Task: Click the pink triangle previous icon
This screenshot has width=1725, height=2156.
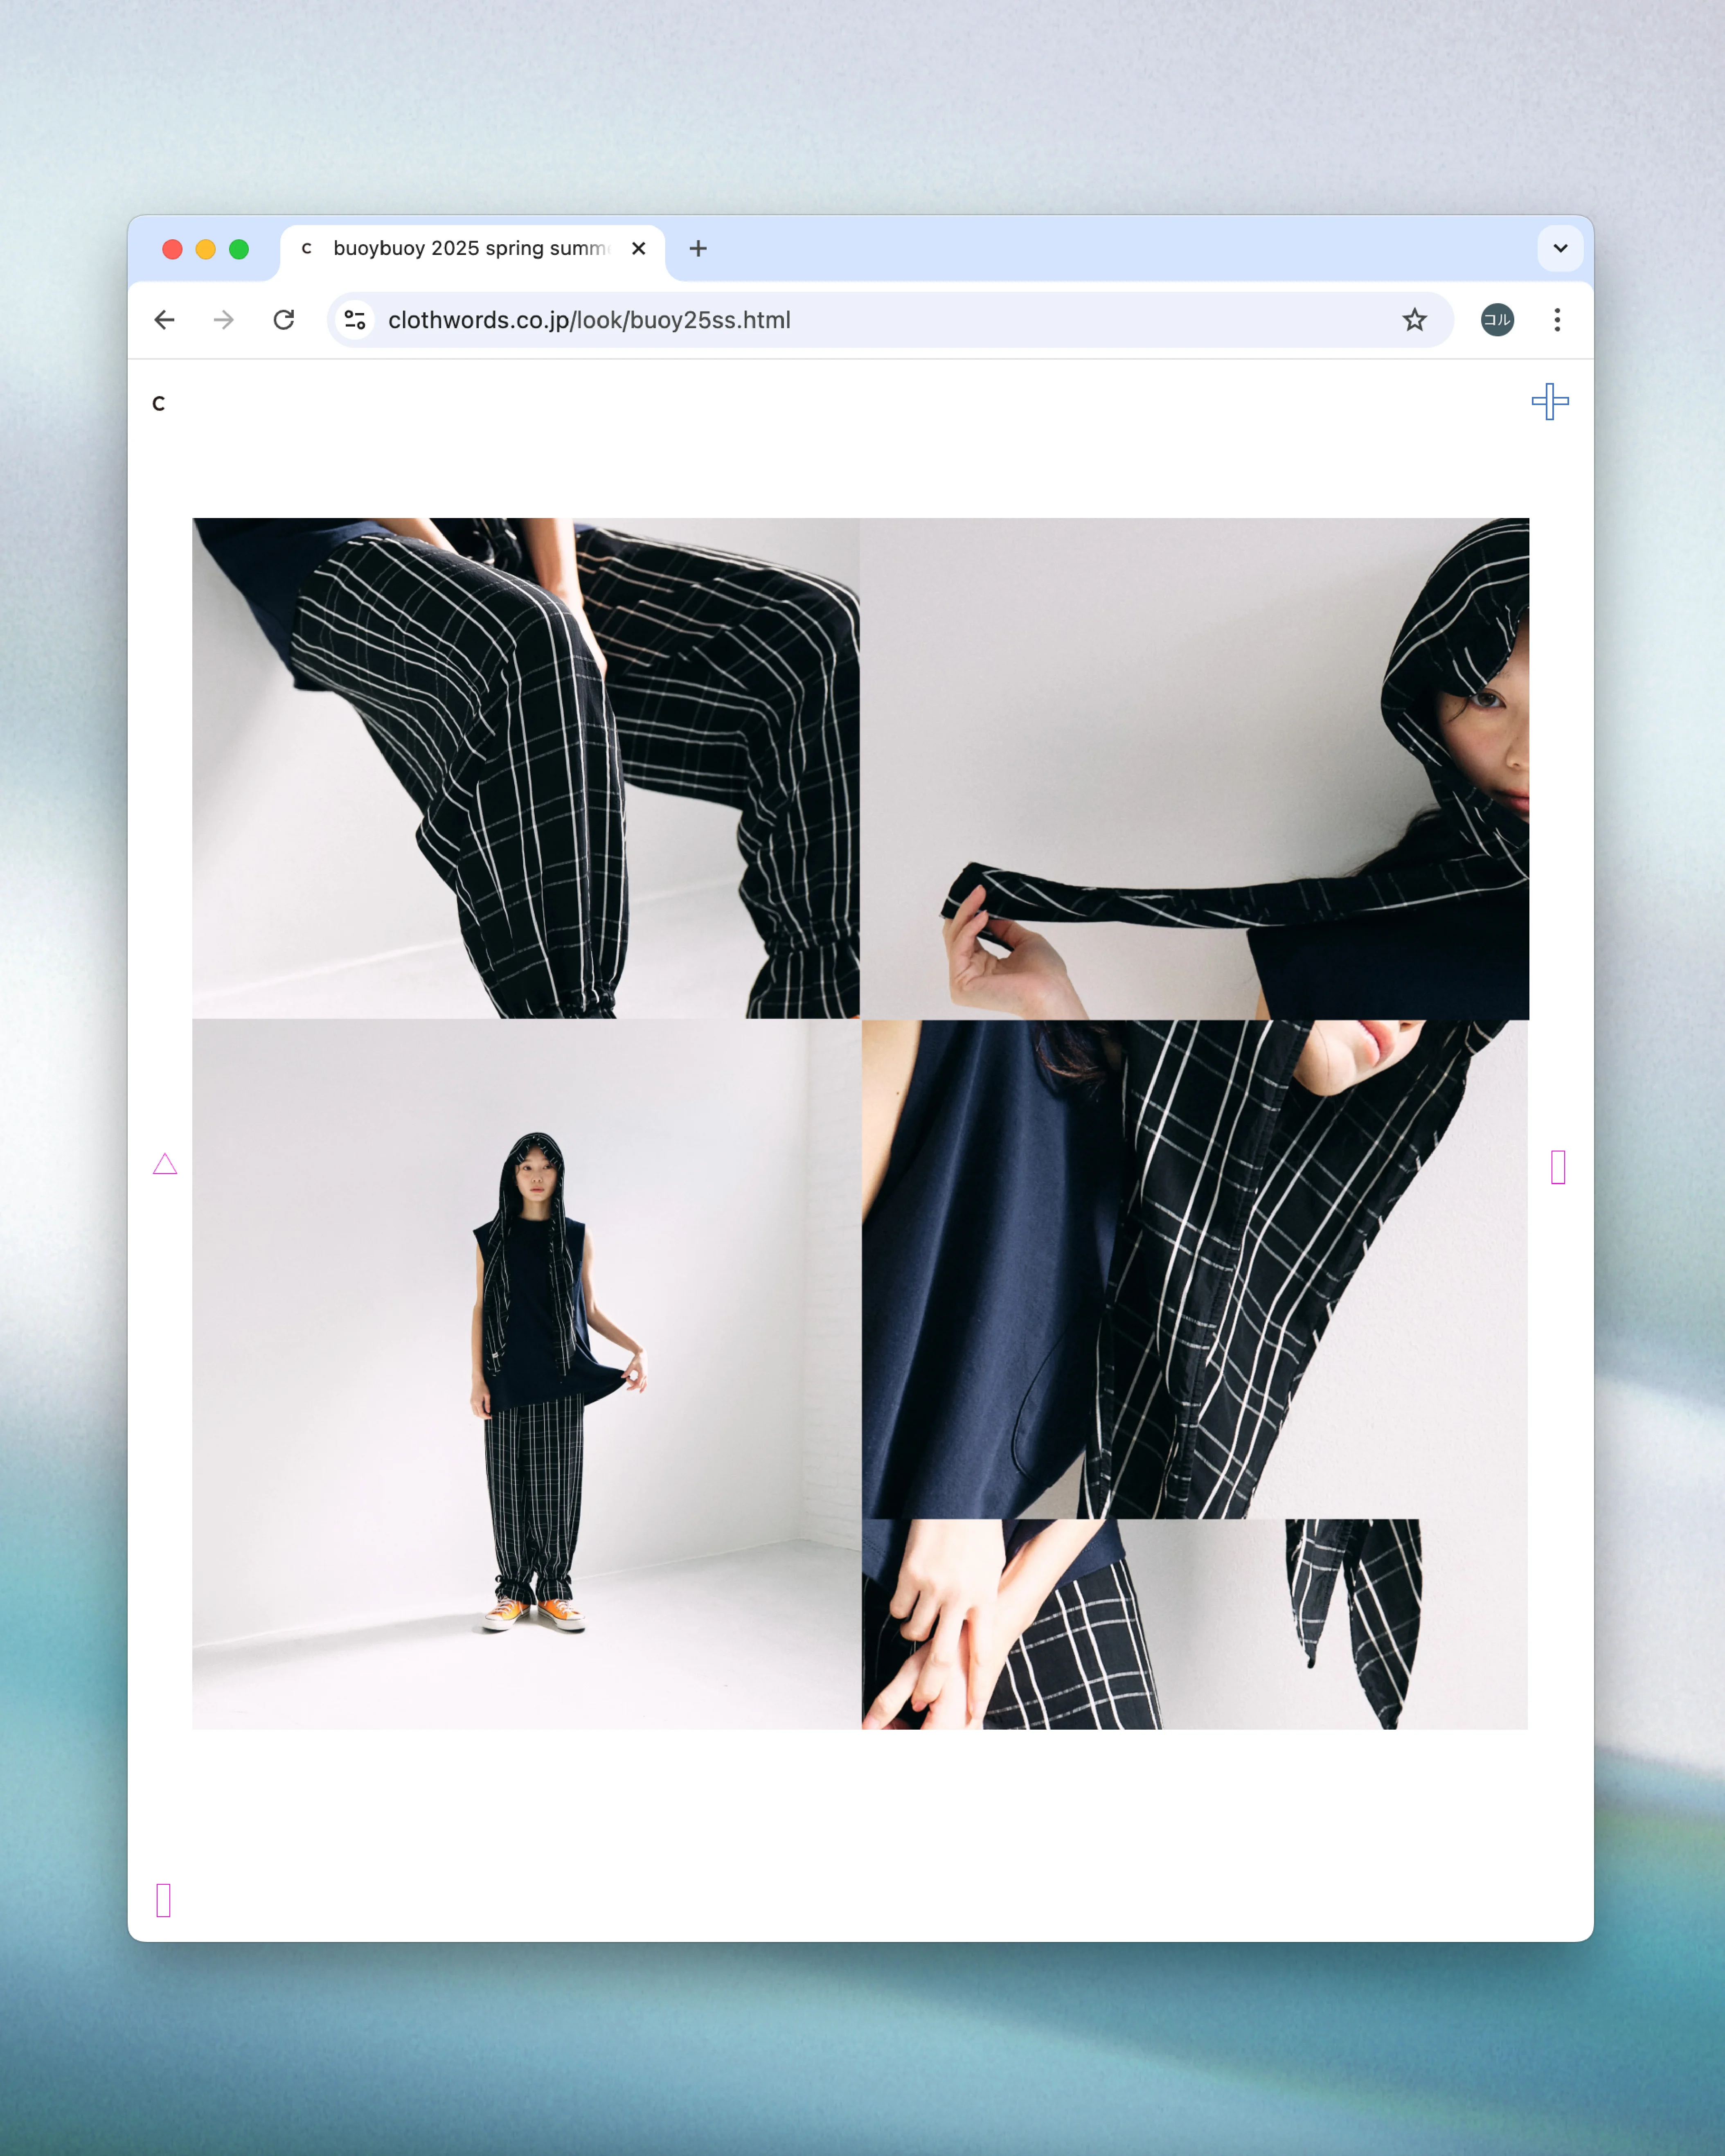Action: pyautogui.click(x=165, y=1164)
